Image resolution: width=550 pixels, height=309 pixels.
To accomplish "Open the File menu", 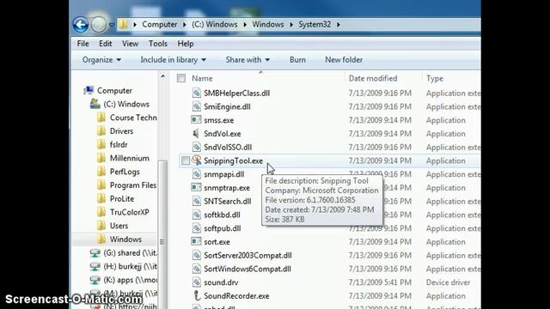I will (82, 44).
